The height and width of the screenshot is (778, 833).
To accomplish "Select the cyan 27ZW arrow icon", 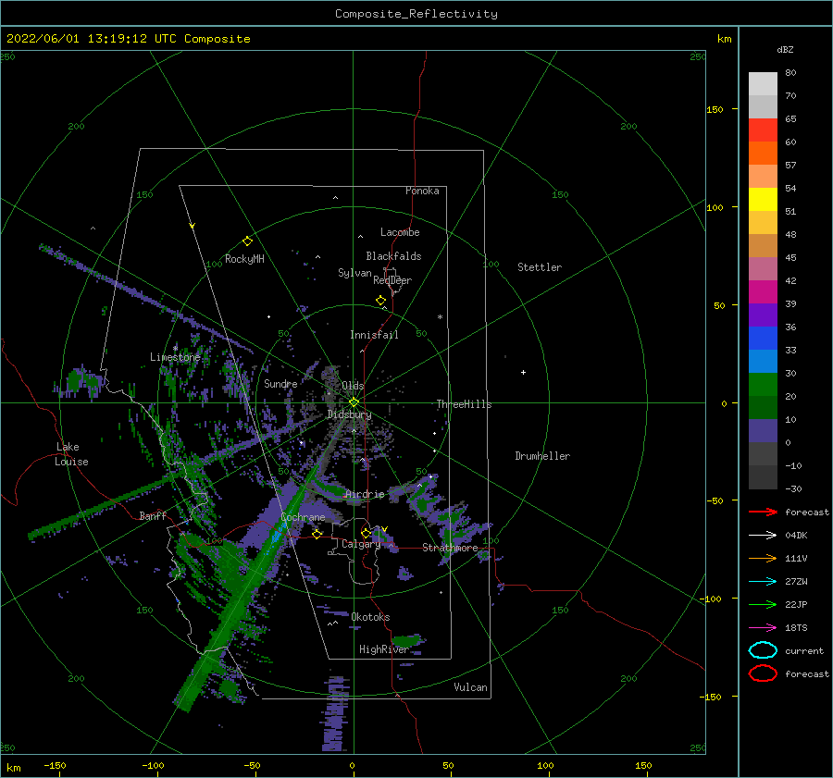I will click(x=763, y=582).
